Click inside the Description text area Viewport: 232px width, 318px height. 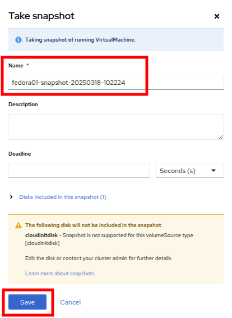pos(116,127)
